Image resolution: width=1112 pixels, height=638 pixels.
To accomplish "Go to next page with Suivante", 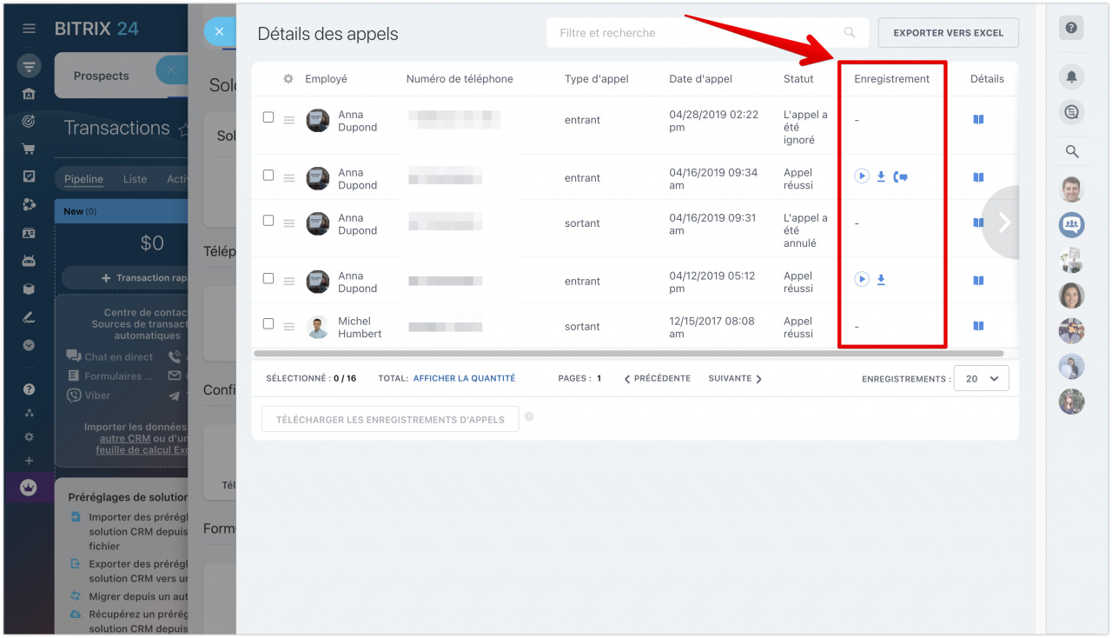I will tap(735, 379).
